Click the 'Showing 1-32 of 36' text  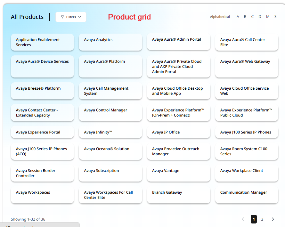point(28,219)
